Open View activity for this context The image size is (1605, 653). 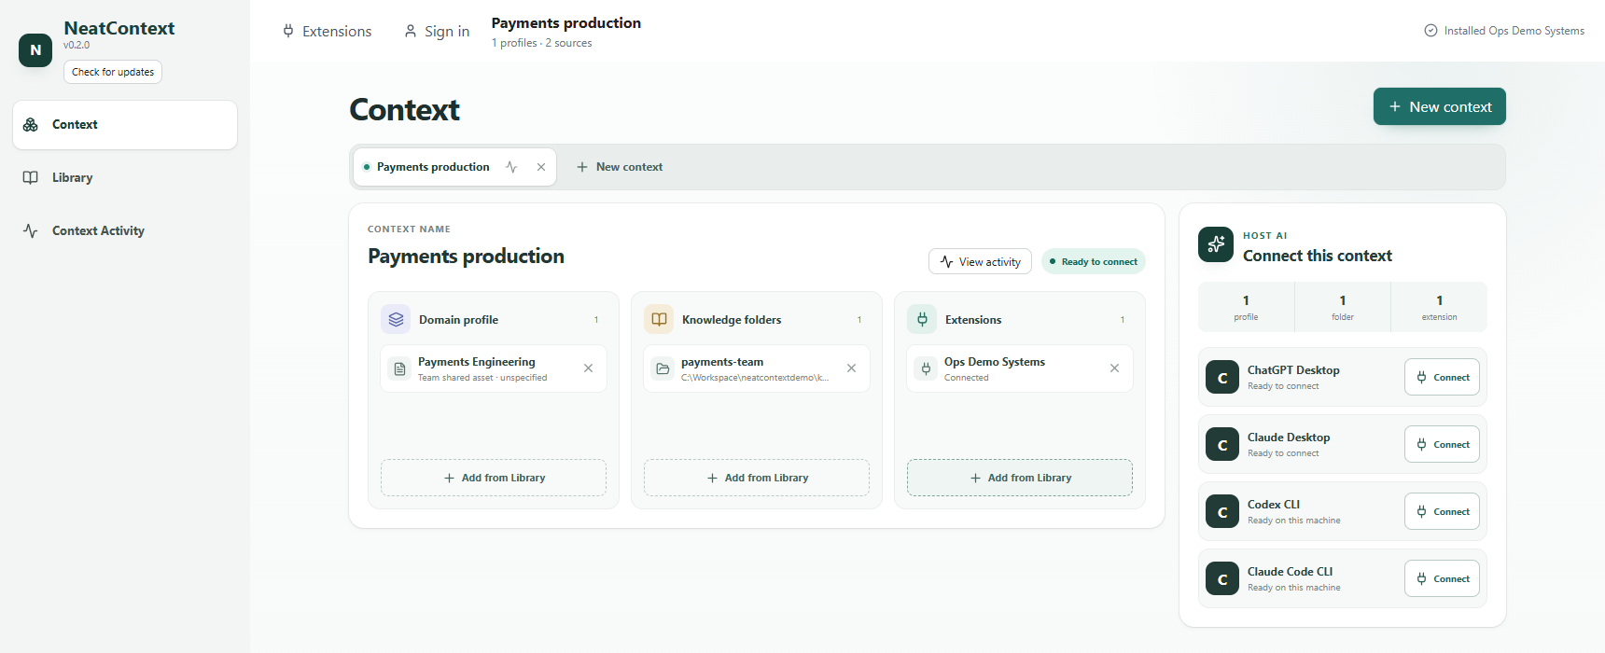pos(980,261)
